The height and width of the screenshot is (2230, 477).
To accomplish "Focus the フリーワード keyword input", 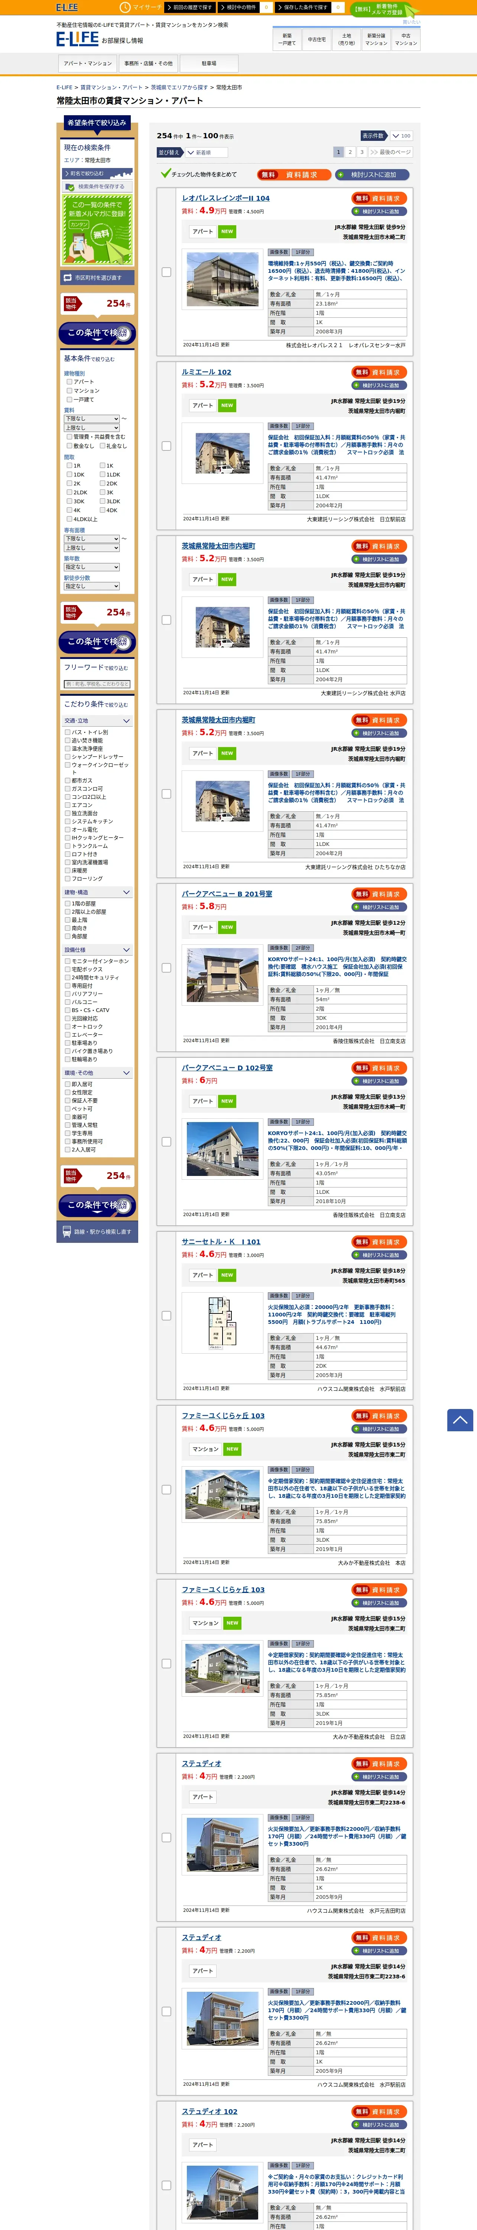I will (x=97, y=684).
